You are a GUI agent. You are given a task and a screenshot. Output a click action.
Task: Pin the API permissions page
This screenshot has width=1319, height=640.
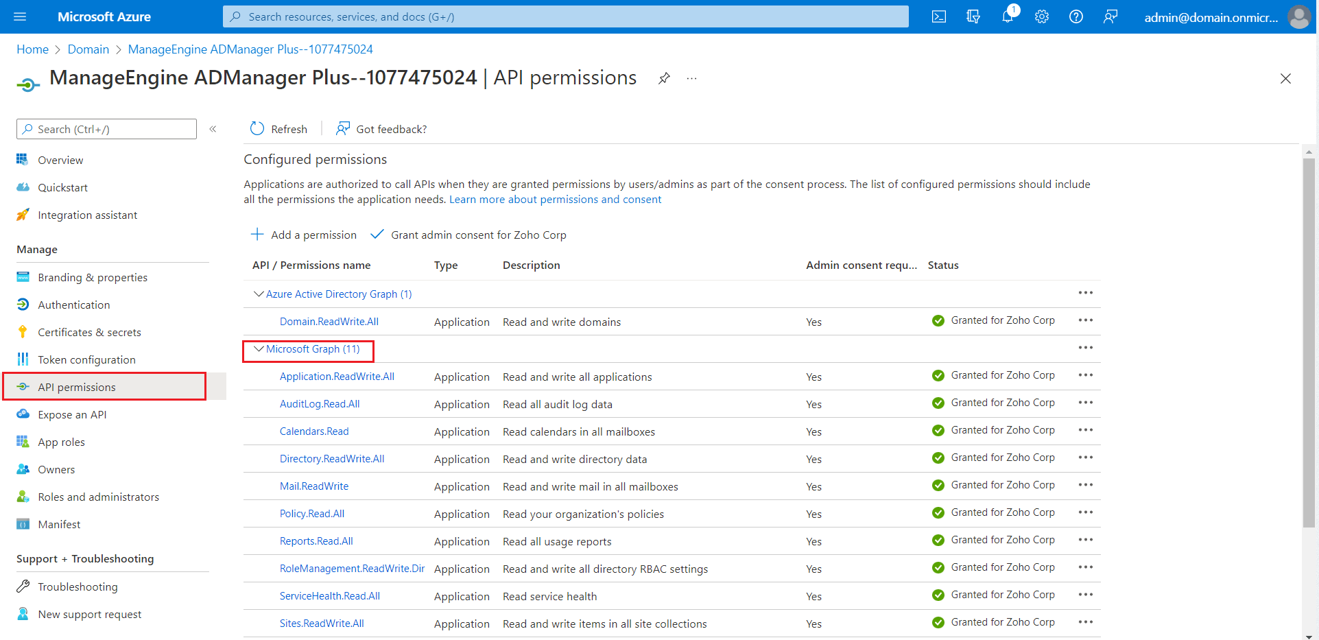663,78
